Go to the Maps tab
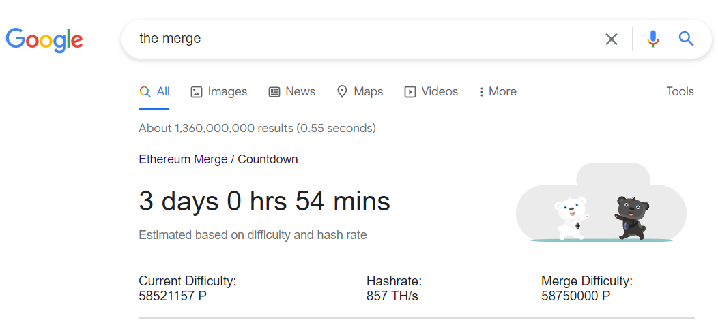 click(360, 91)
